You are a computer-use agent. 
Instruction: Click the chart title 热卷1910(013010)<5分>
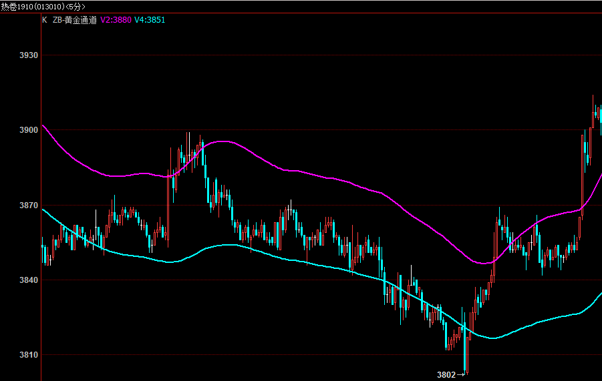pos(43,7)
